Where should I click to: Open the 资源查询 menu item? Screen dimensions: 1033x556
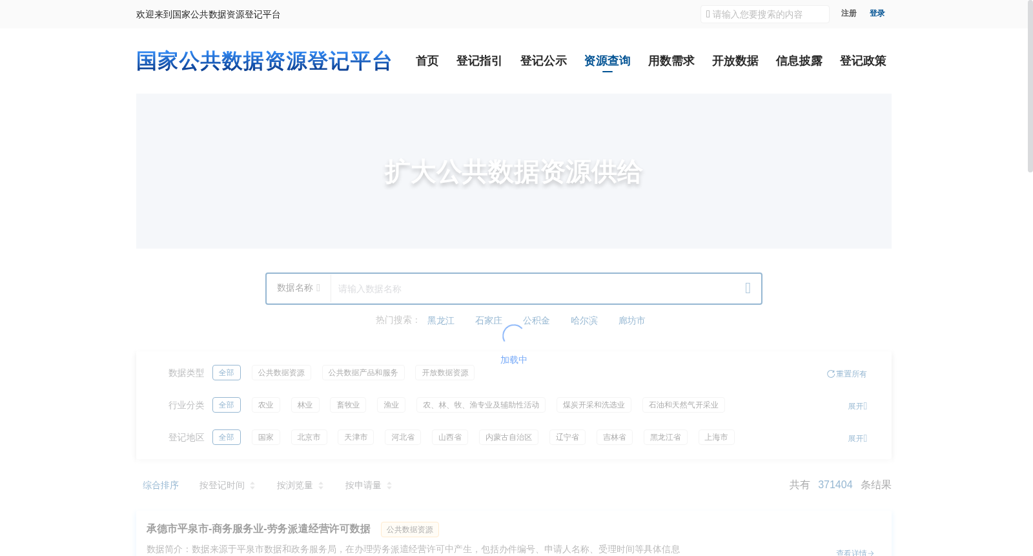(x=608, y=61)
